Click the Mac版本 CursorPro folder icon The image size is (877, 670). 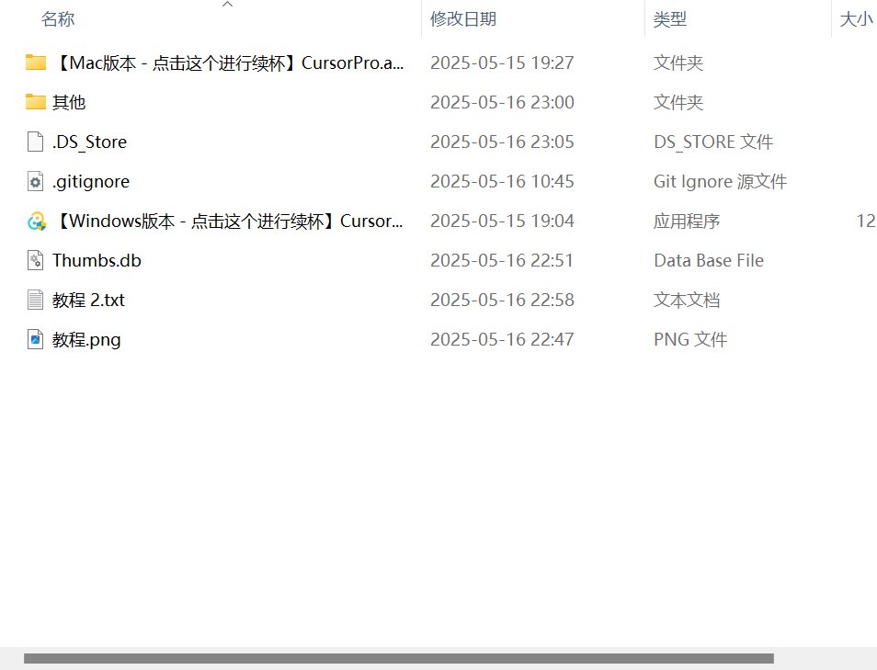36,62
